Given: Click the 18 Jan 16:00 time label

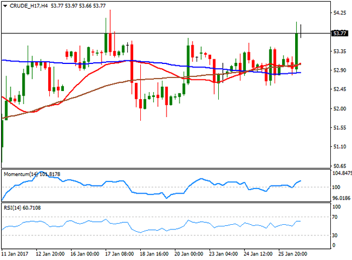Looking at the screenshot, I should tap(154, 254).
